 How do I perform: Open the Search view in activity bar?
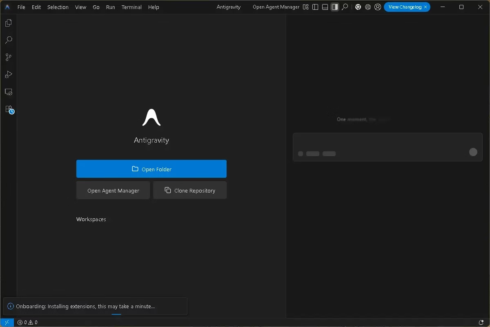8,40
